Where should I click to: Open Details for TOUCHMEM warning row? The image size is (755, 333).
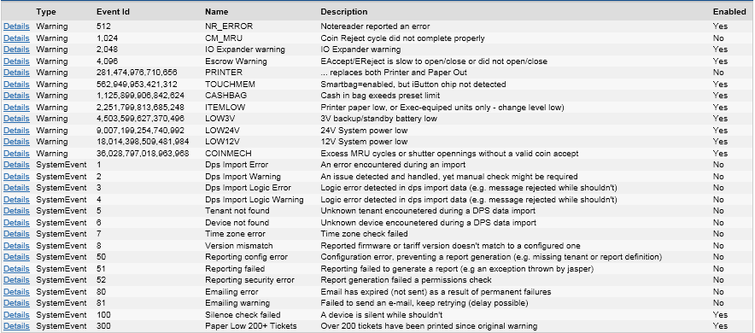16,85
